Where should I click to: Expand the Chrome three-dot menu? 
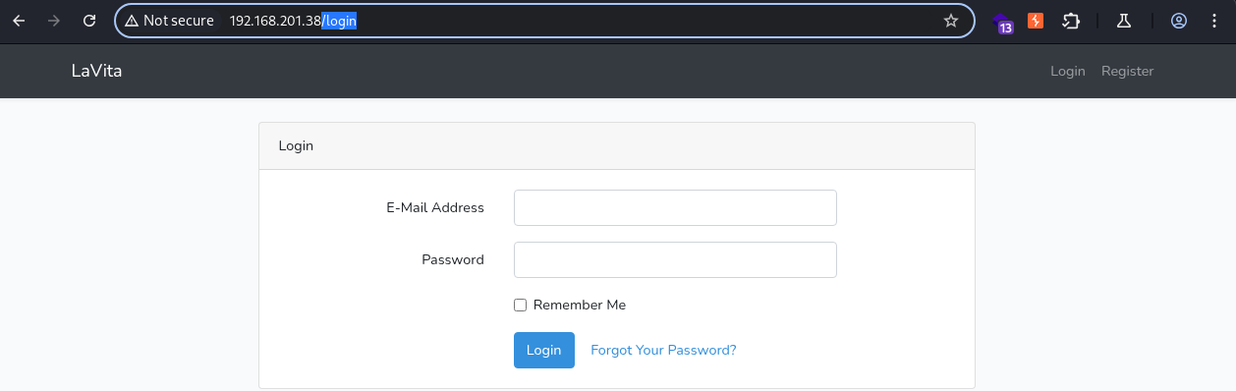click(x=1214, y=21)
